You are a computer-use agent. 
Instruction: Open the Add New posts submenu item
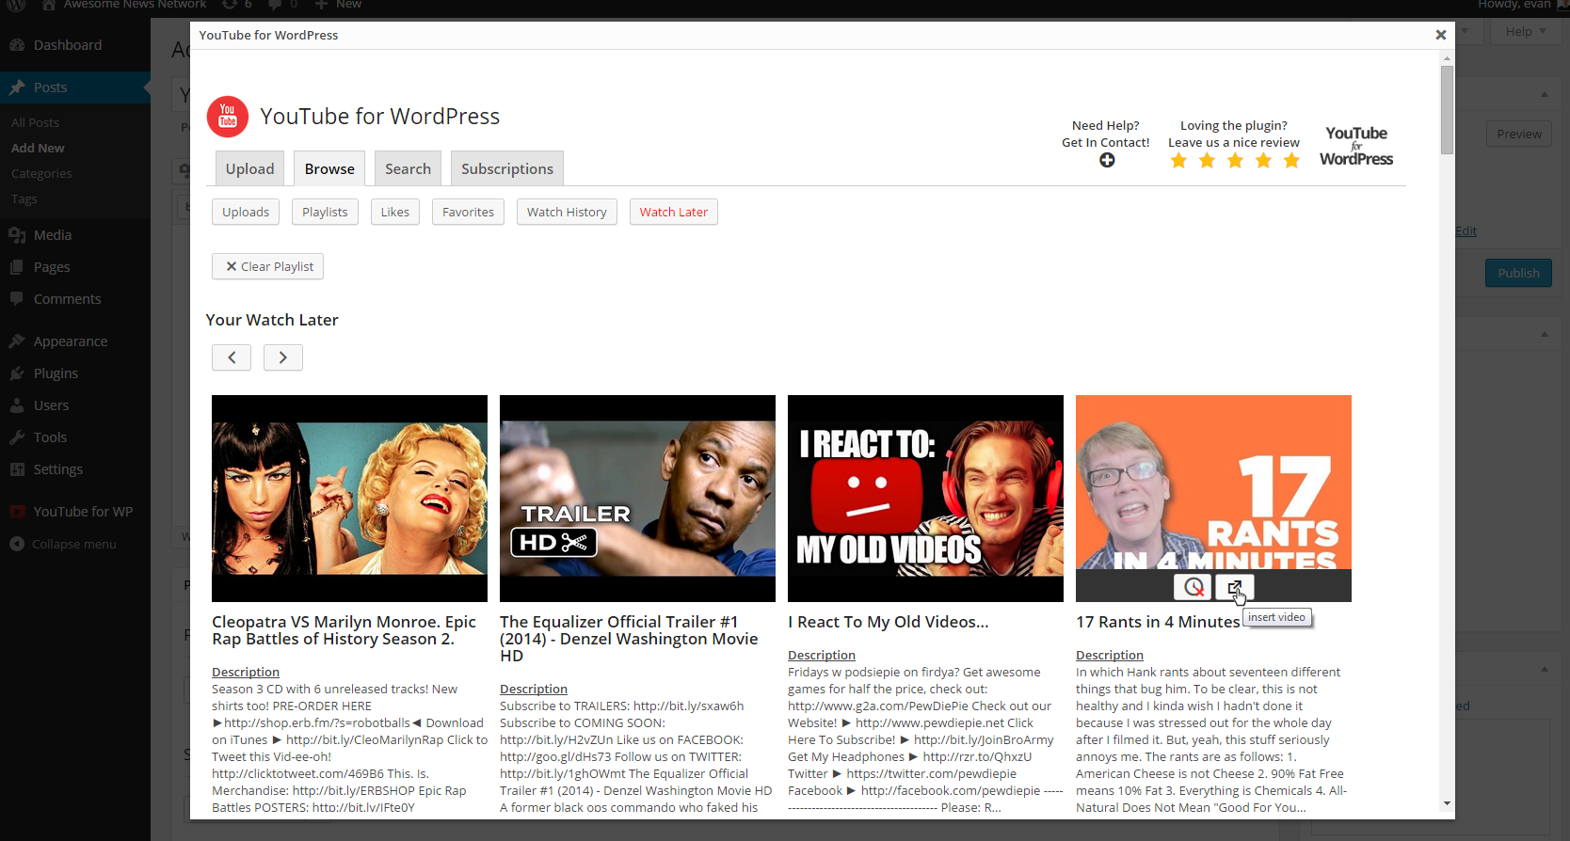(38, 148)
